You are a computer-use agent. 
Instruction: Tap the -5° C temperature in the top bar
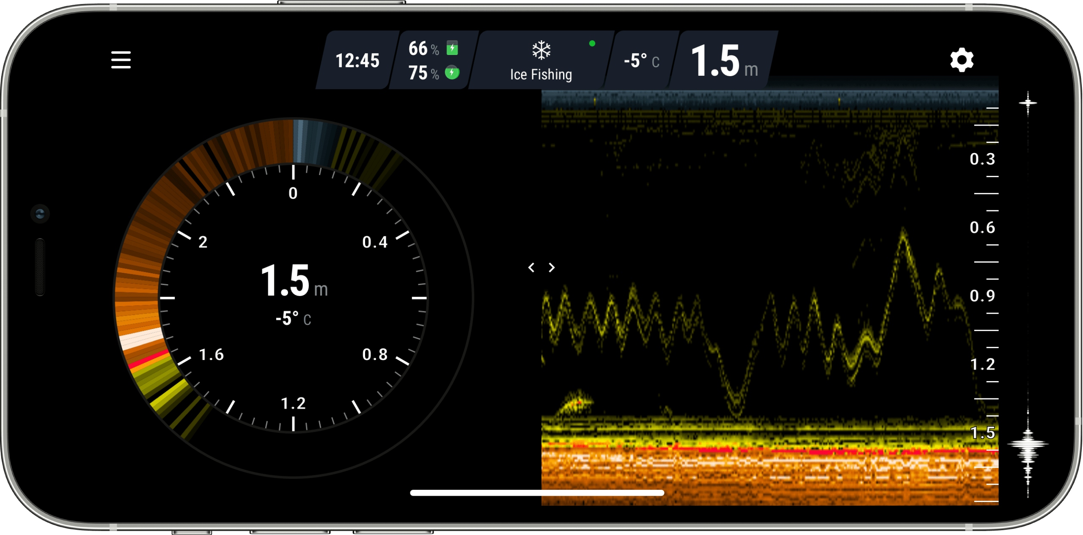pos(641,61)
